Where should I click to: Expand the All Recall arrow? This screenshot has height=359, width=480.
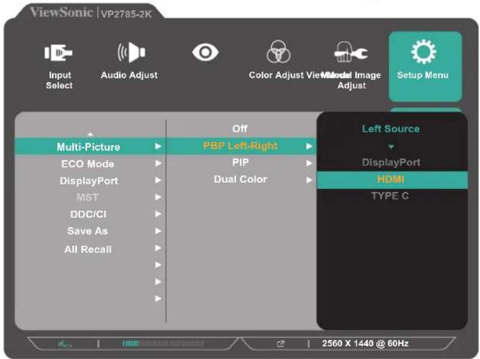pyautogui.click(x=158, y=248)
